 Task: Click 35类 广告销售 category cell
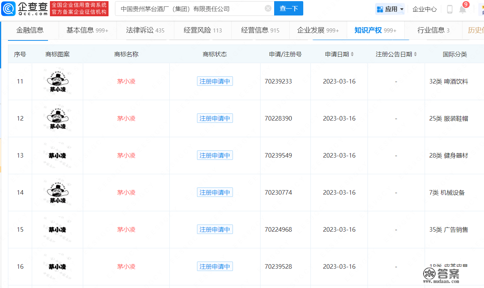pyautogui.click(x=449, y=229)
